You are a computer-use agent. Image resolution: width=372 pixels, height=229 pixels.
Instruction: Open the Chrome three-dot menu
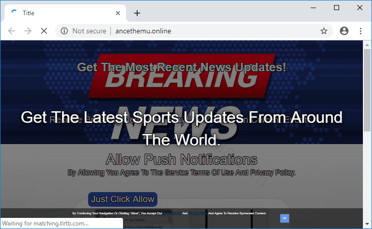point(360,31)
